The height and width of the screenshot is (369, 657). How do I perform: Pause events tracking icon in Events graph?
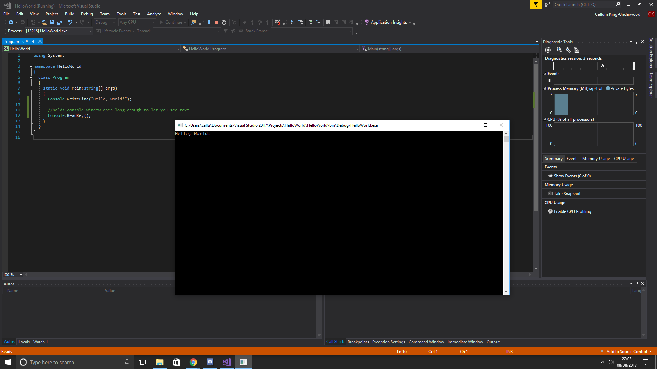(550, 81)
